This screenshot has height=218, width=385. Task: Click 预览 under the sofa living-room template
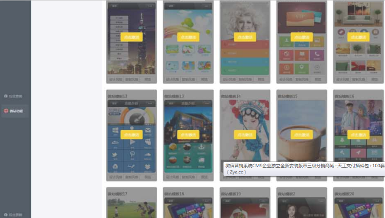click(x=374, y=79)
